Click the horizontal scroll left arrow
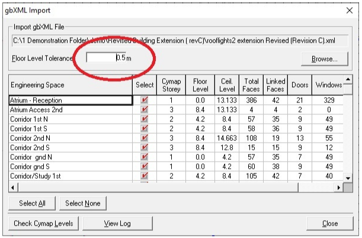 (x=13, y=188)
